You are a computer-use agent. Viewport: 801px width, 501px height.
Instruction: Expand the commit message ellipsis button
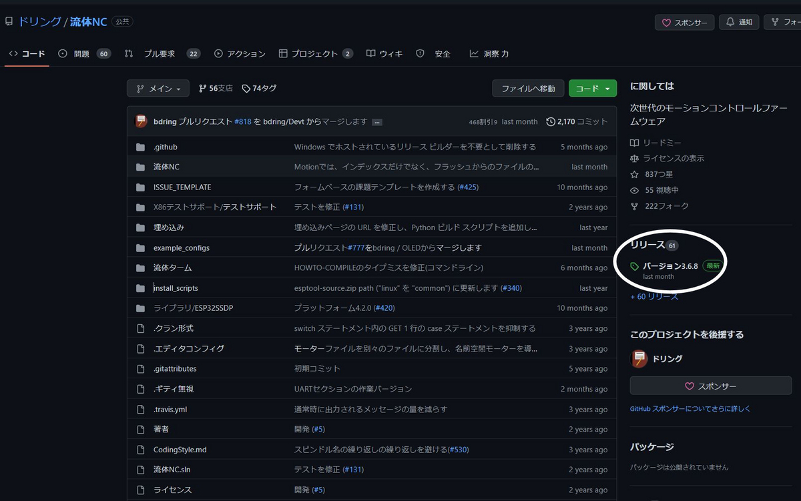[377, 122]
